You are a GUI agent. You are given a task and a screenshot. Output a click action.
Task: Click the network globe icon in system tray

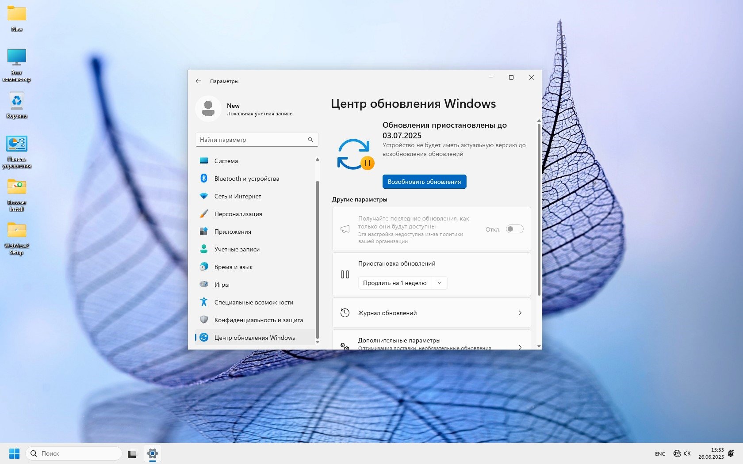[x=677, y=453]
